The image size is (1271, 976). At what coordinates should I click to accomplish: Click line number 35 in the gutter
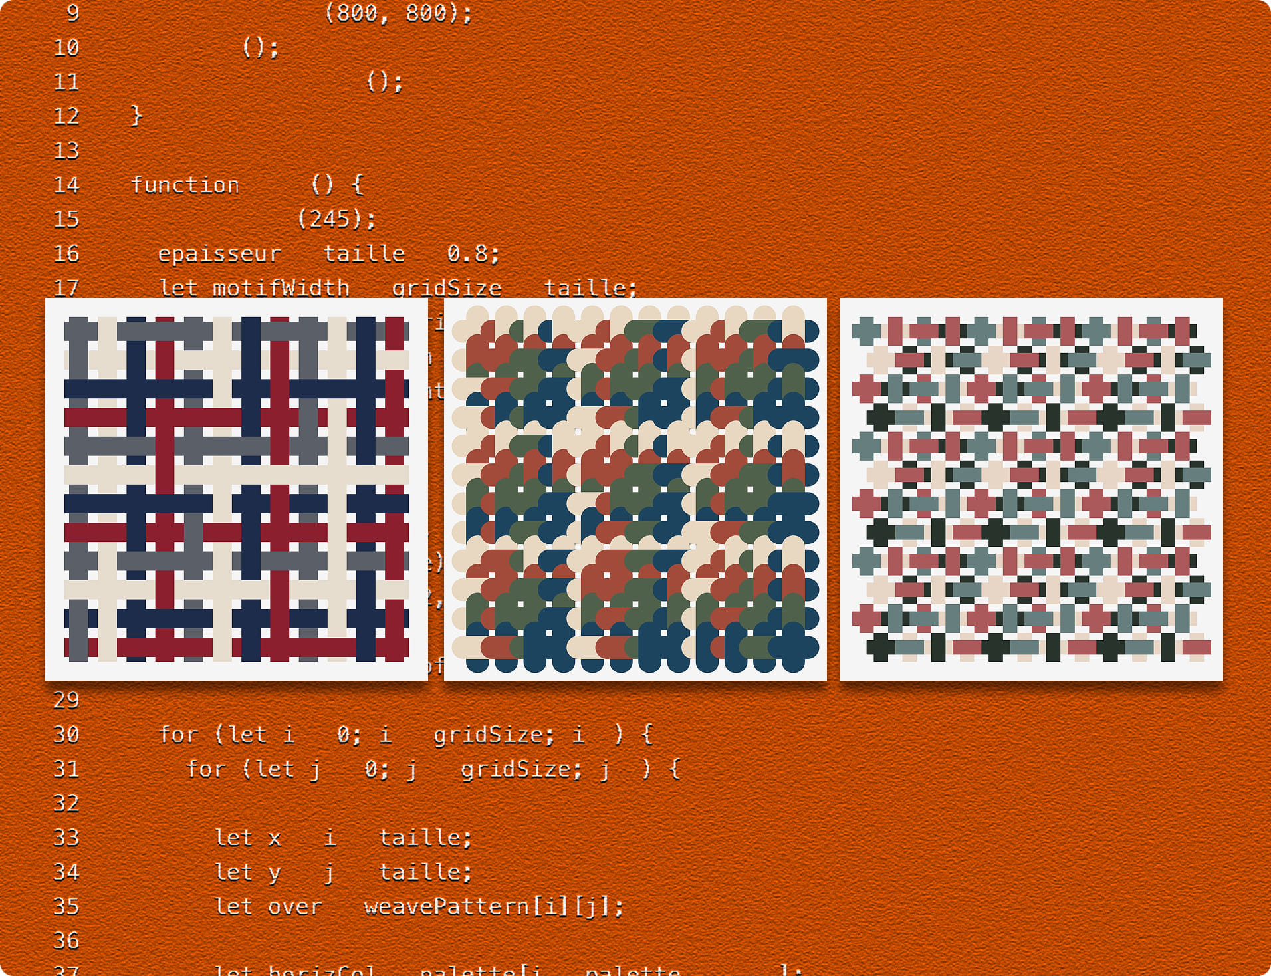(x=66, y=906)
